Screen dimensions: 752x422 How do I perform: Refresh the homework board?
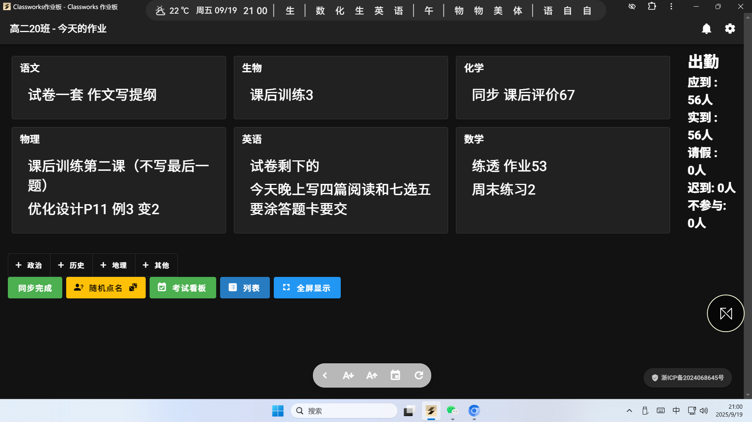[x=419, y=375]
